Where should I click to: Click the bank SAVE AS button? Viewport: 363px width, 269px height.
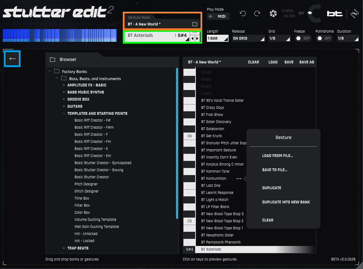(307, 62)
